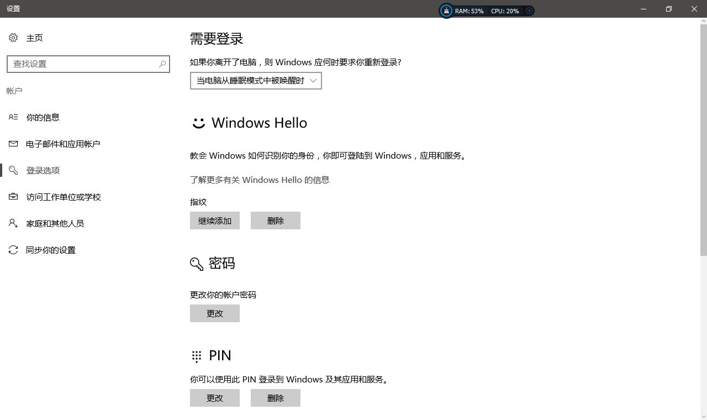Close the 设置 window
The height and width of the screenshot is (420, 707).
pyautogui.click(x=694, y=9)
